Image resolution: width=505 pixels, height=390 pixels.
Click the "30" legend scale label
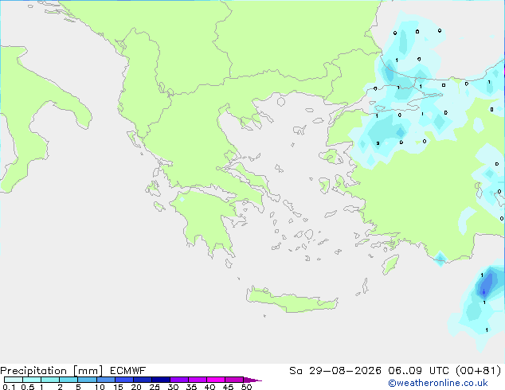(173, 387)
